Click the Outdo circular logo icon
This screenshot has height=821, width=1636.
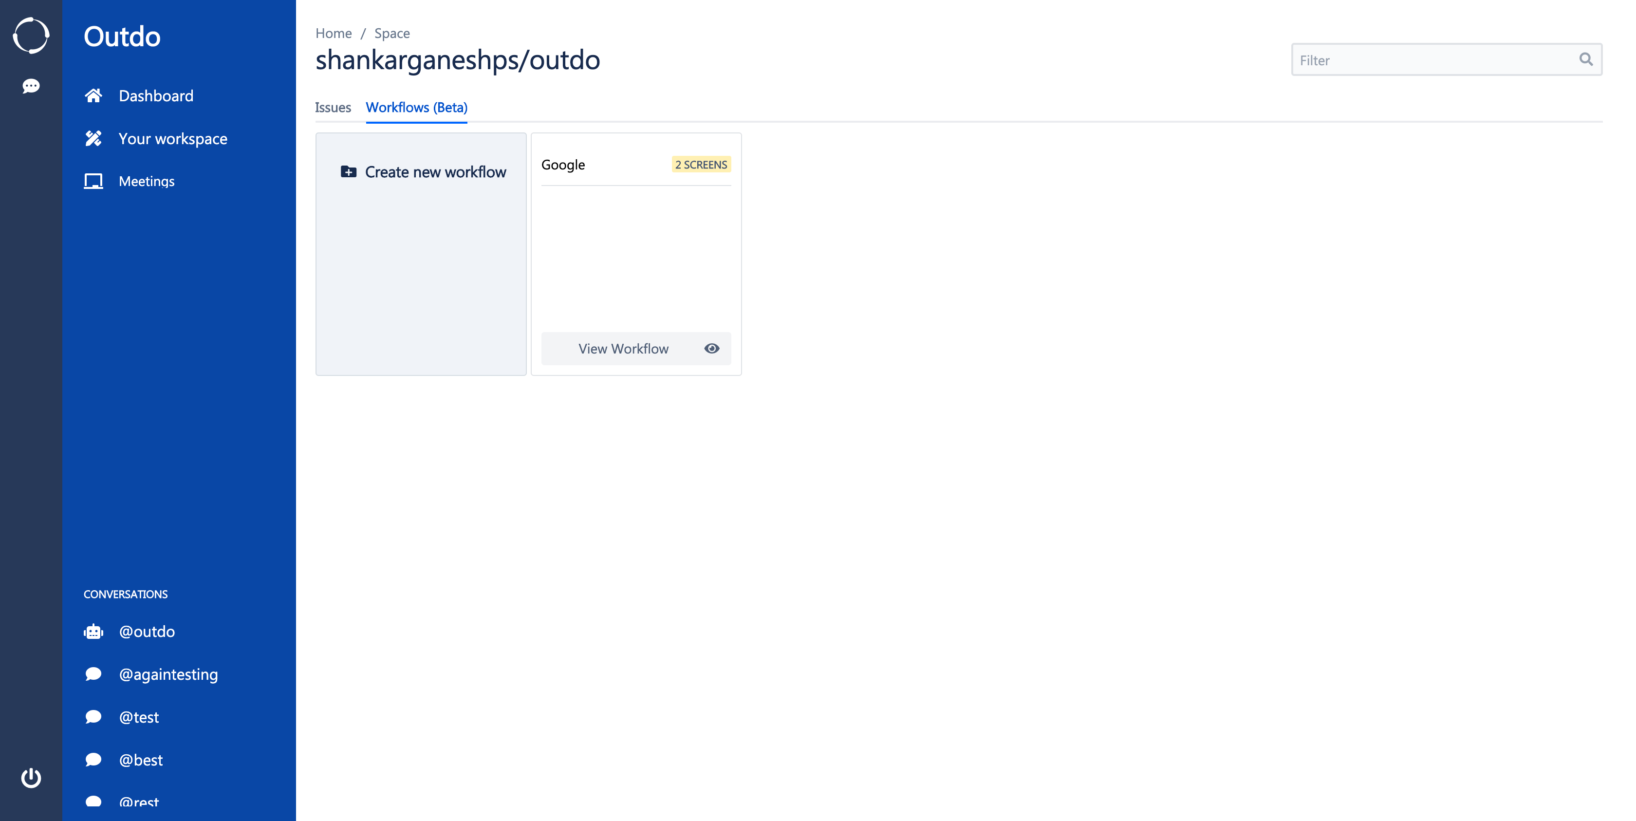point(31,36)
